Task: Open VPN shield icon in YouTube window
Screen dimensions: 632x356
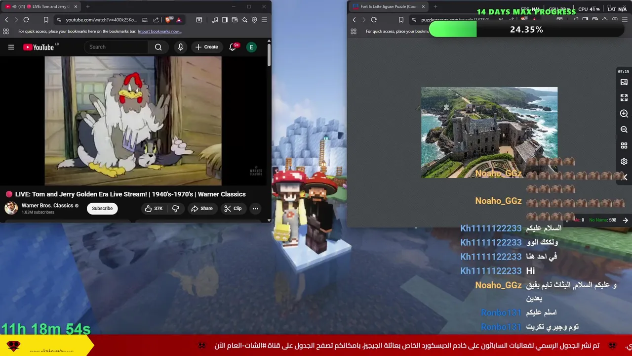Action: (x=254, y=20)
